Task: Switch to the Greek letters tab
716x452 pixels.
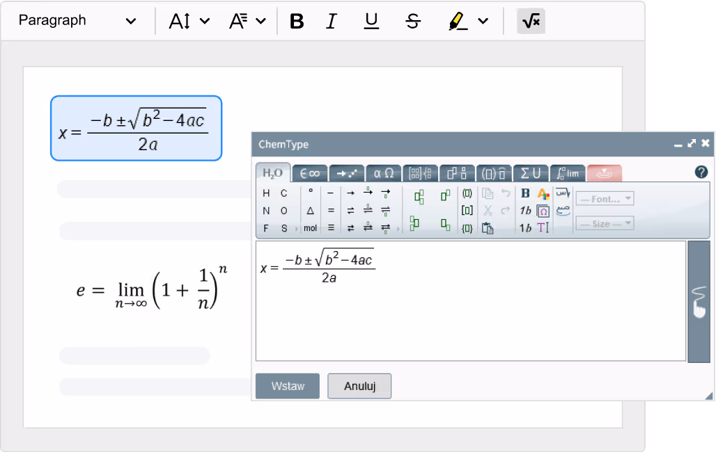Action: (x=383, y=173)
